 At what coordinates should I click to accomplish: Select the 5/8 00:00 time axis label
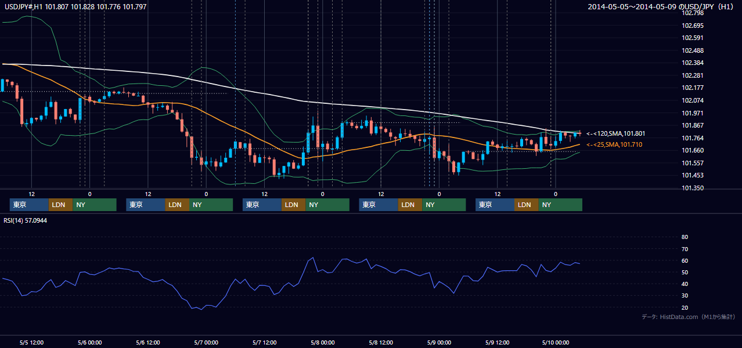coord(322,342)
